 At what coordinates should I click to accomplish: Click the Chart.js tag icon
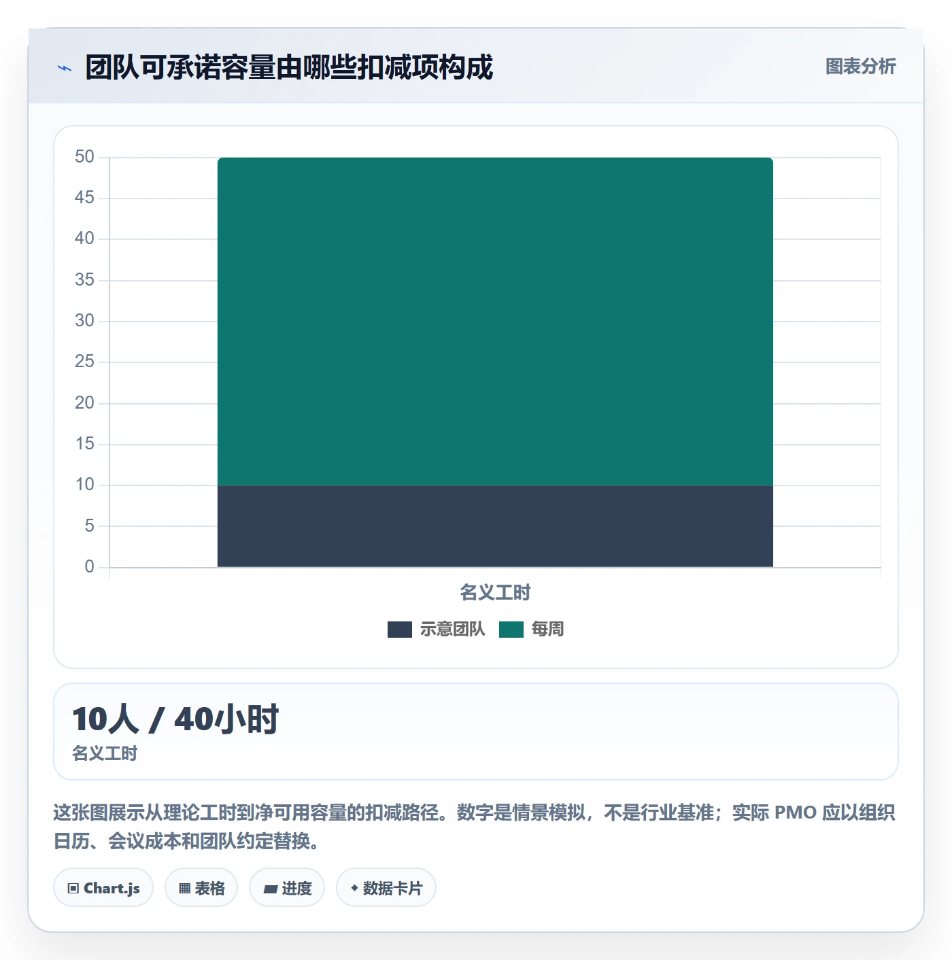(x=73, y=888)
